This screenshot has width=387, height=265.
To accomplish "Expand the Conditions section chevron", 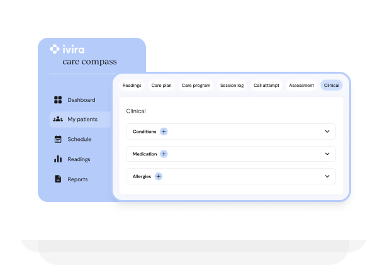I will pyautogui.click(x=327, y=132).
